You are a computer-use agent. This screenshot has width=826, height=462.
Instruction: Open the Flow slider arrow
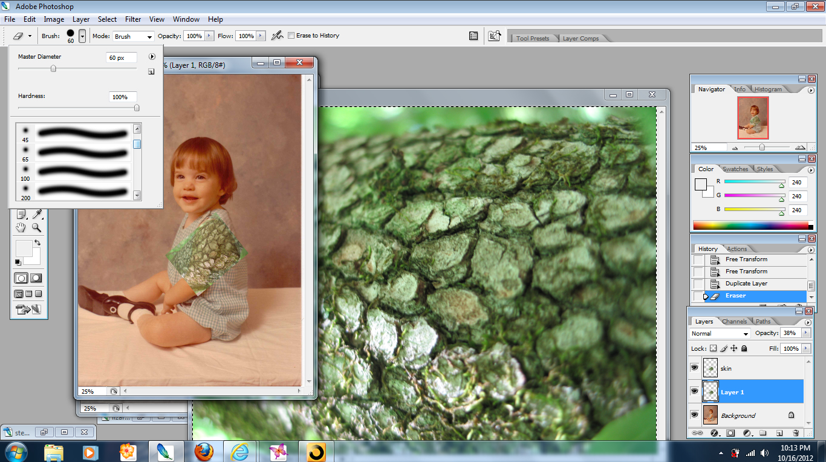point(261,36)
